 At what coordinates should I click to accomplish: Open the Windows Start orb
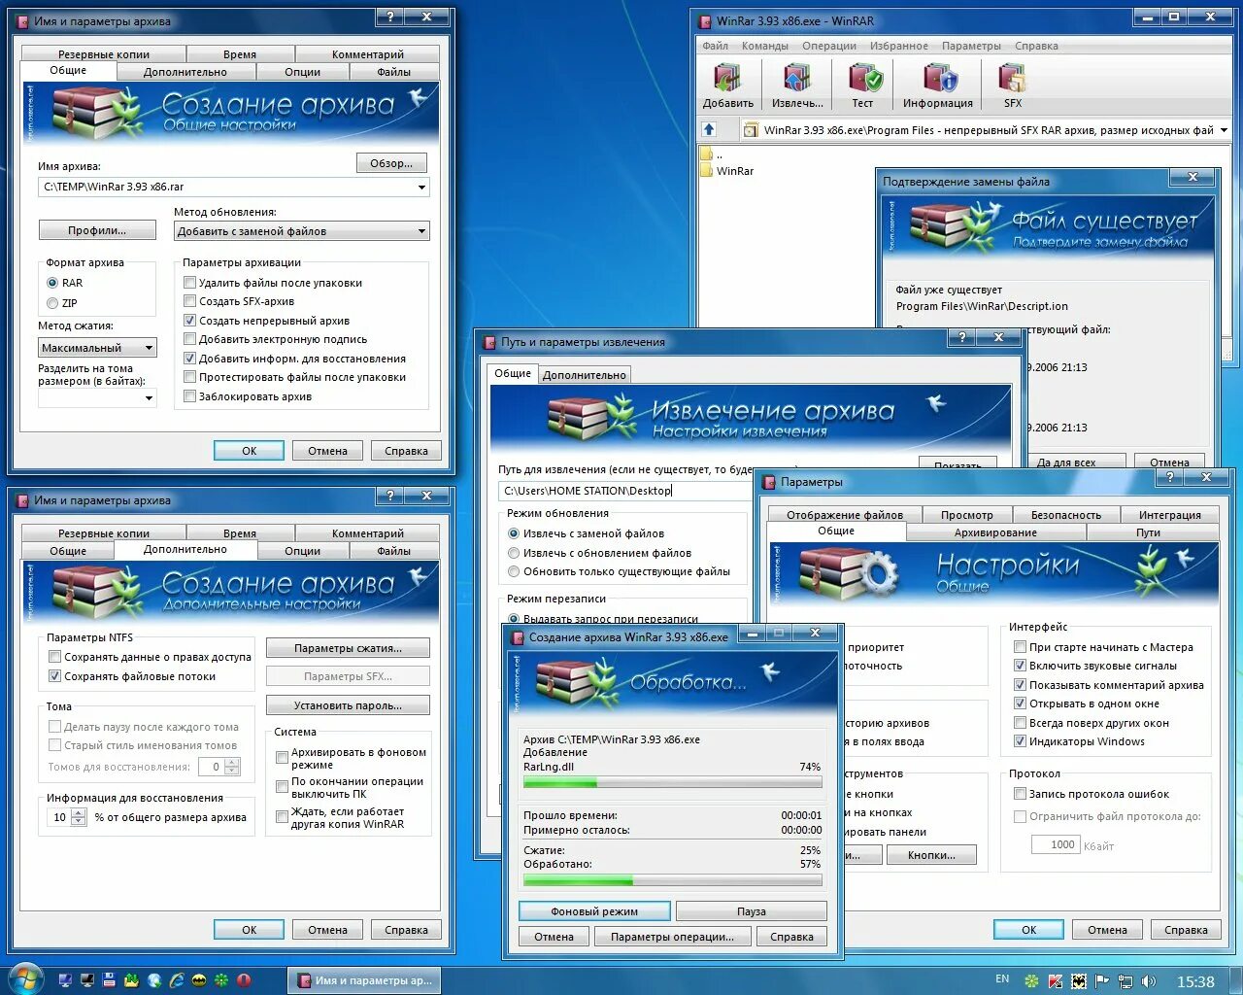point(25,979)
